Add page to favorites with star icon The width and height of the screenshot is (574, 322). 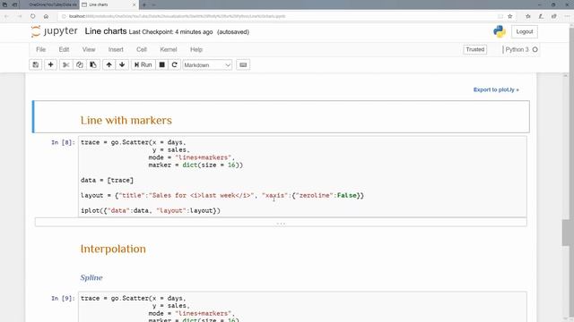510,16
